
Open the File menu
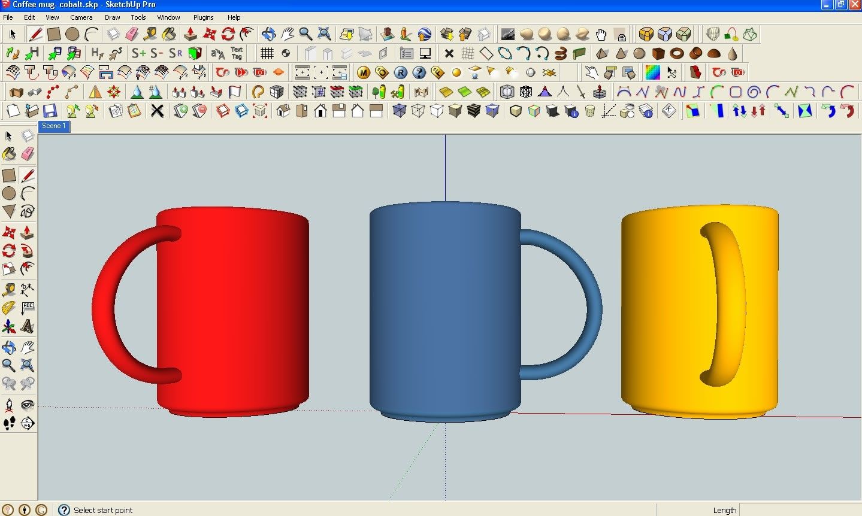tap(8, 17)
